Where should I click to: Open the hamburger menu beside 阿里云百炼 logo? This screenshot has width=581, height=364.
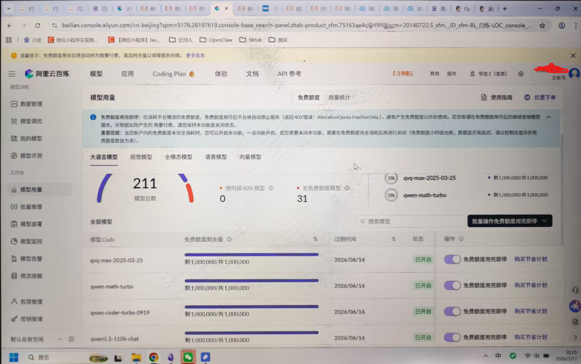(x=12, y=74)
